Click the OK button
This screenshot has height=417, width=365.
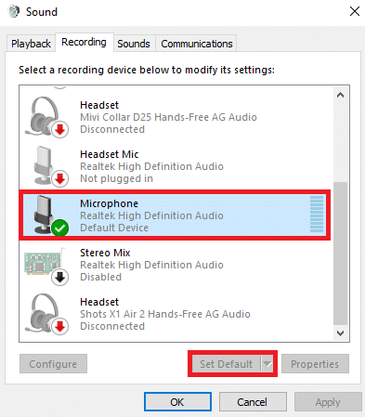[177, 402]
